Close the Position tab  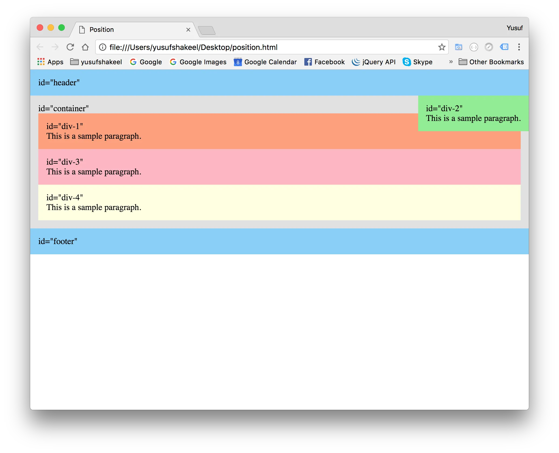(188, 30)
